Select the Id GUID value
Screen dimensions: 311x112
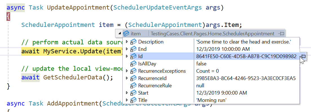246,56
